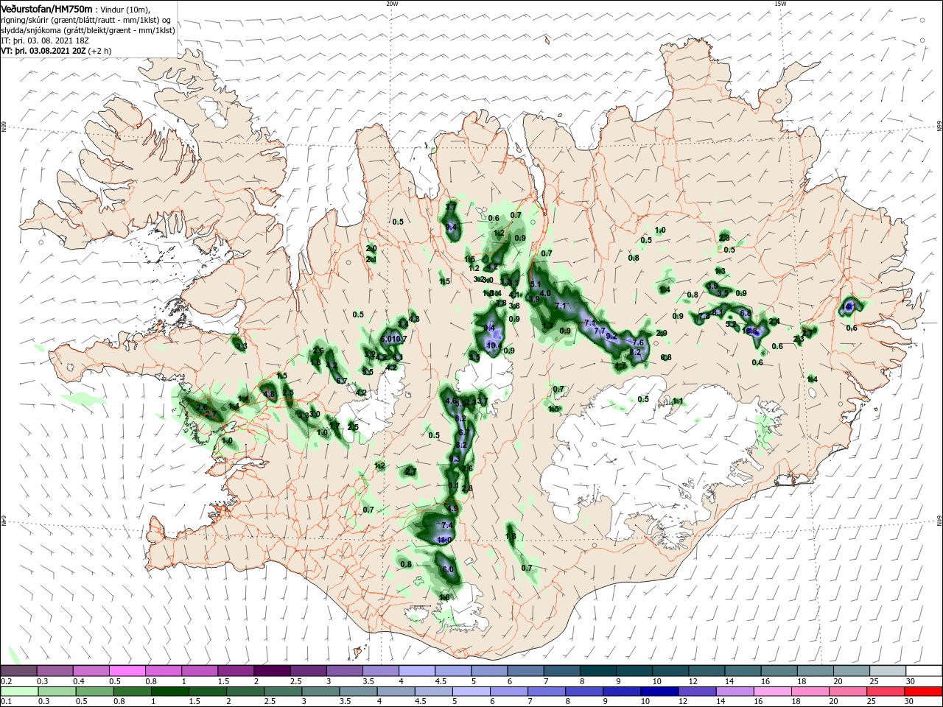Click the 10.4 precipitation value on the map
The height and width of the screenshot is (707, 943).
[x=494, y=345]
